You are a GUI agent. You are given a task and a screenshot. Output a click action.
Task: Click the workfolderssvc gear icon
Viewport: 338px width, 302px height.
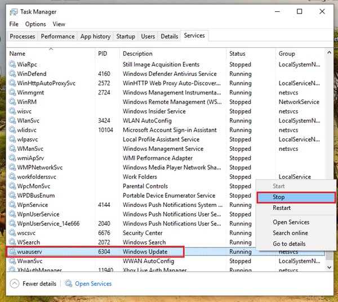(x=12, y=176)
